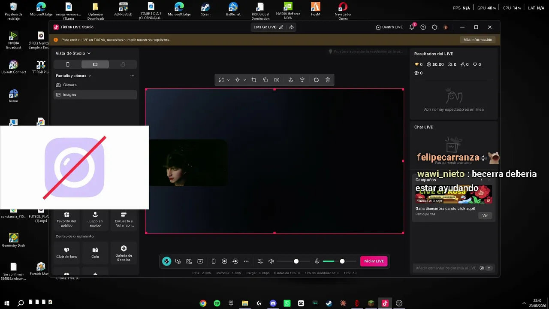Open the media and music icon in bottom toolbar
Image resolution: width=549 pixels, height=309 pixels.
[178, 261]
